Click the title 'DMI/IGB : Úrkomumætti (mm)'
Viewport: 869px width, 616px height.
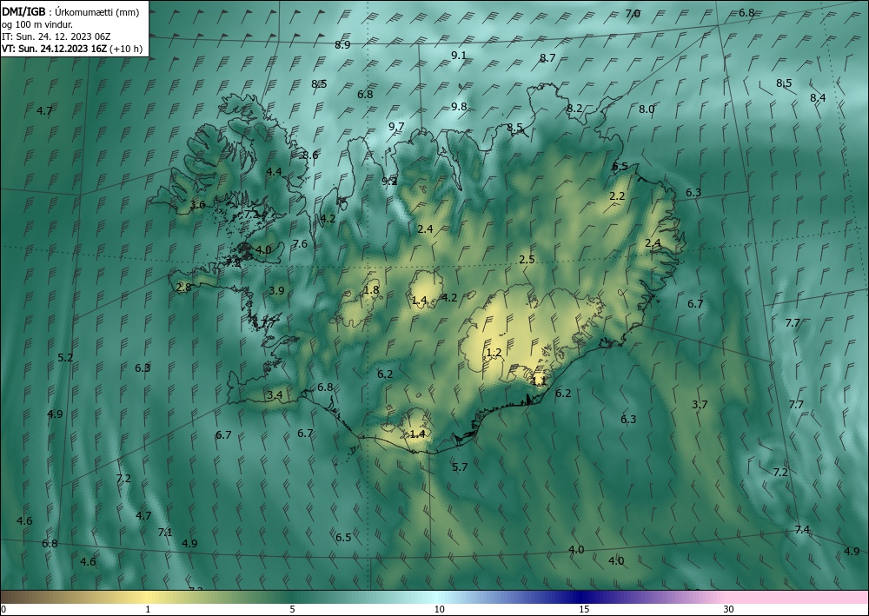pos(69,11)
